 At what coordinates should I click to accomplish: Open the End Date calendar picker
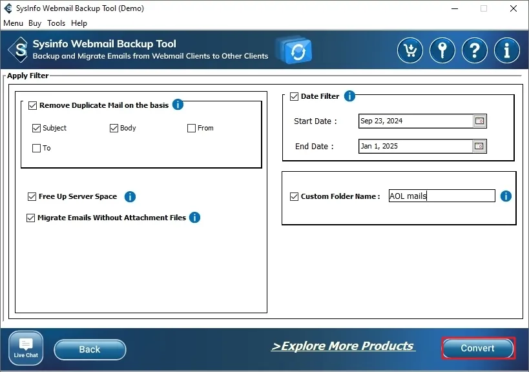479,147
